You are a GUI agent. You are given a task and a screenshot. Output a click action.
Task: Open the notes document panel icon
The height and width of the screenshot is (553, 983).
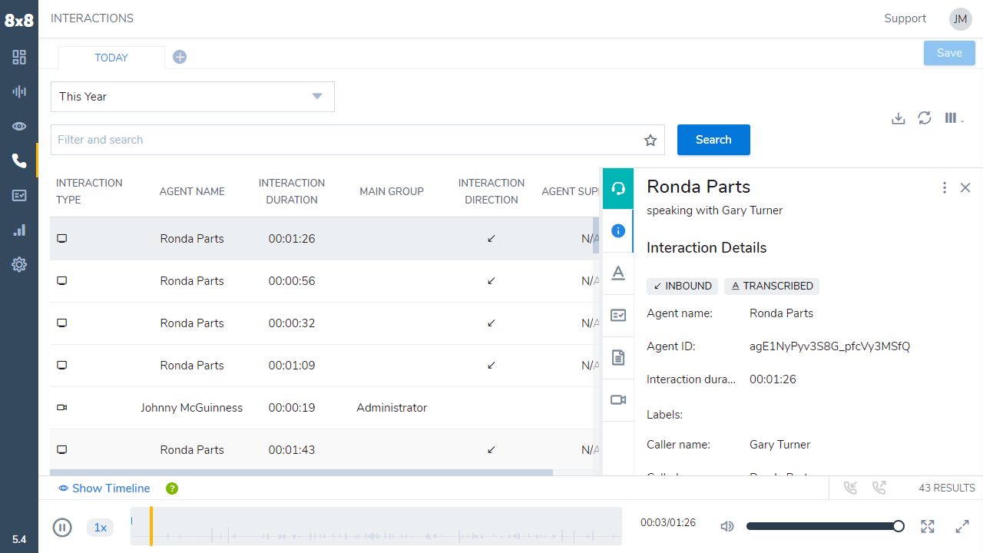coord(618,357)
